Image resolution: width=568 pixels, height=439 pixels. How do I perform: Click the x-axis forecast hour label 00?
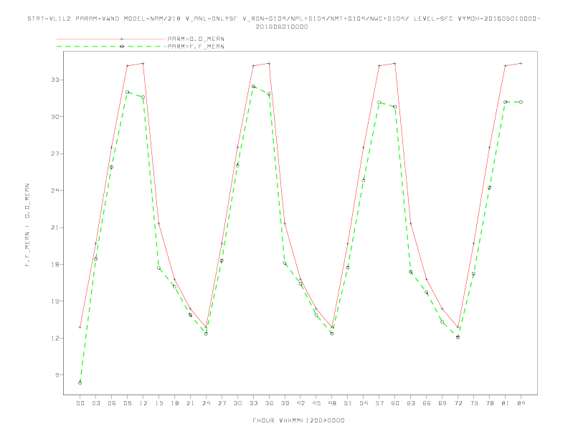pyautogui.click(x=80, y=403)
